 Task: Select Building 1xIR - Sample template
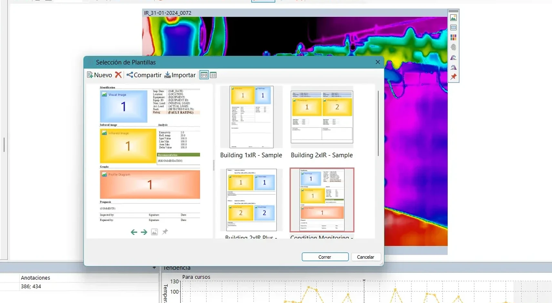251,117
